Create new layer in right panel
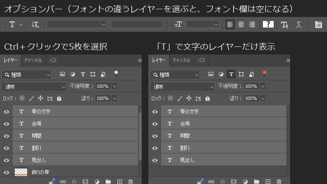 coord(268,181)
